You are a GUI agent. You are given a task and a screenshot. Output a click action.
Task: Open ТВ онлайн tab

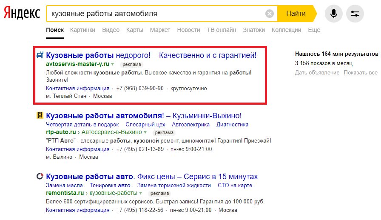[222, 30]
